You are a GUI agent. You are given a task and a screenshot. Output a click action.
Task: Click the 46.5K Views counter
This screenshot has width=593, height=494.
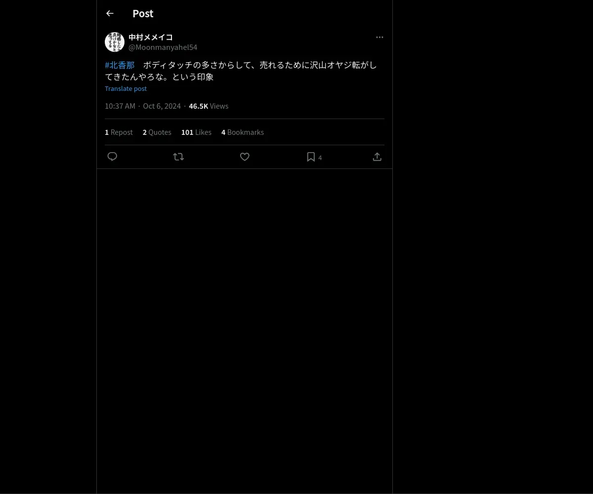coord(209,106)
